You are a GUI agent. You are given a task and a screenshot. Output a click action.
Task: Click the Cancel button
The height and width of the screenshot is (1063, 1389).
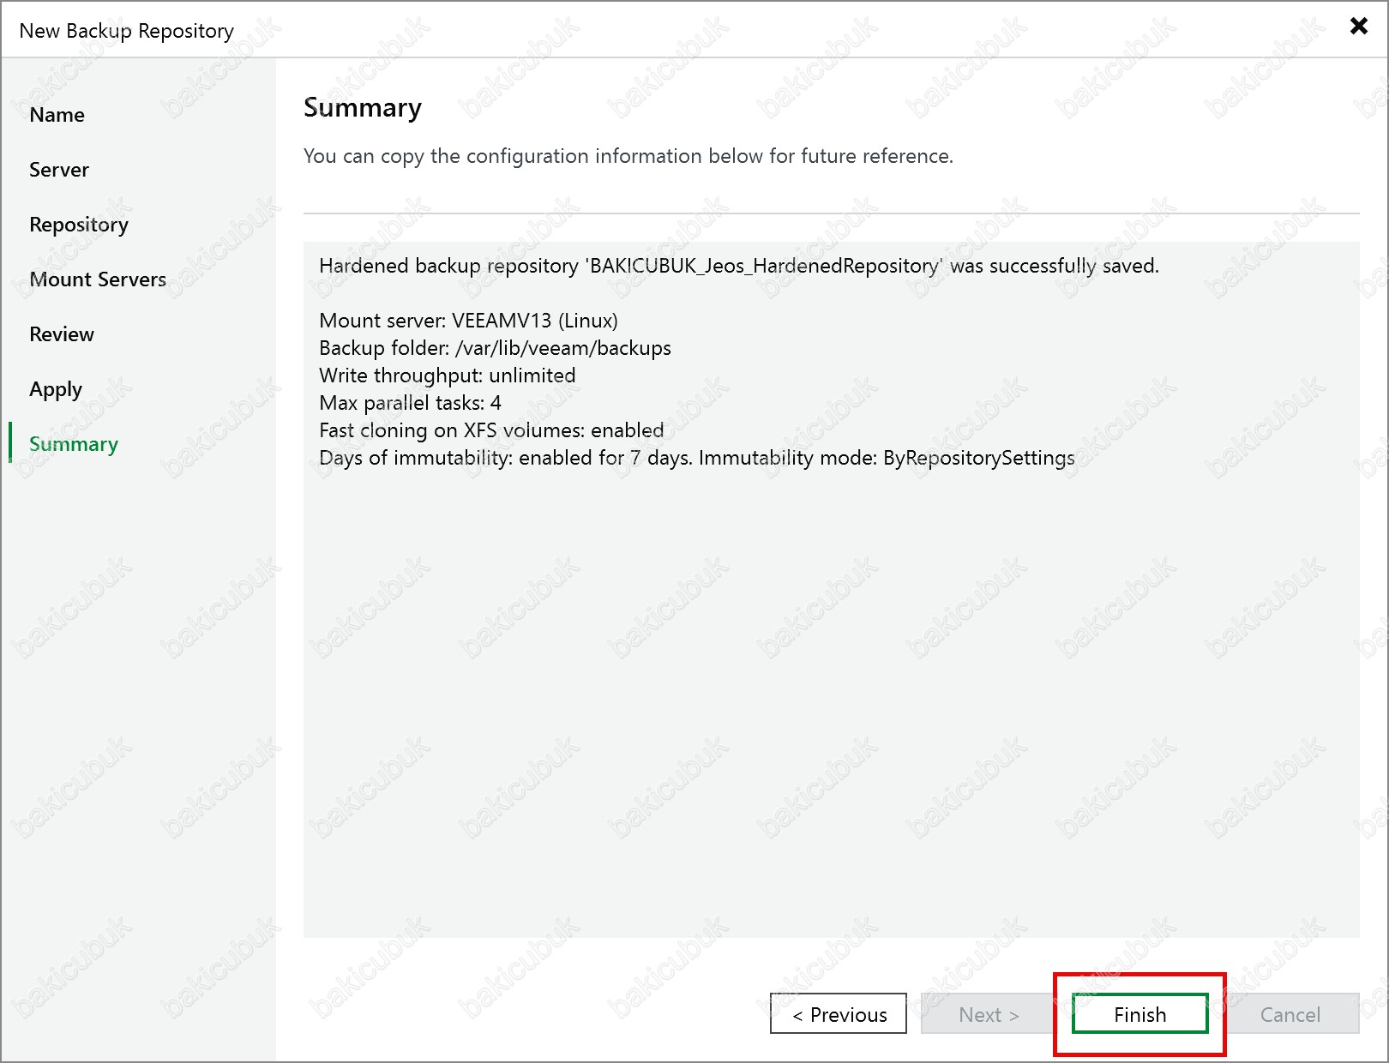1290,1014
